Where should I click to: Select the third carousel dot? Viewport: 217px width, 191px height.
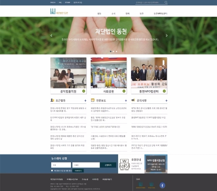pyautogui.click(x=116, y=52)
